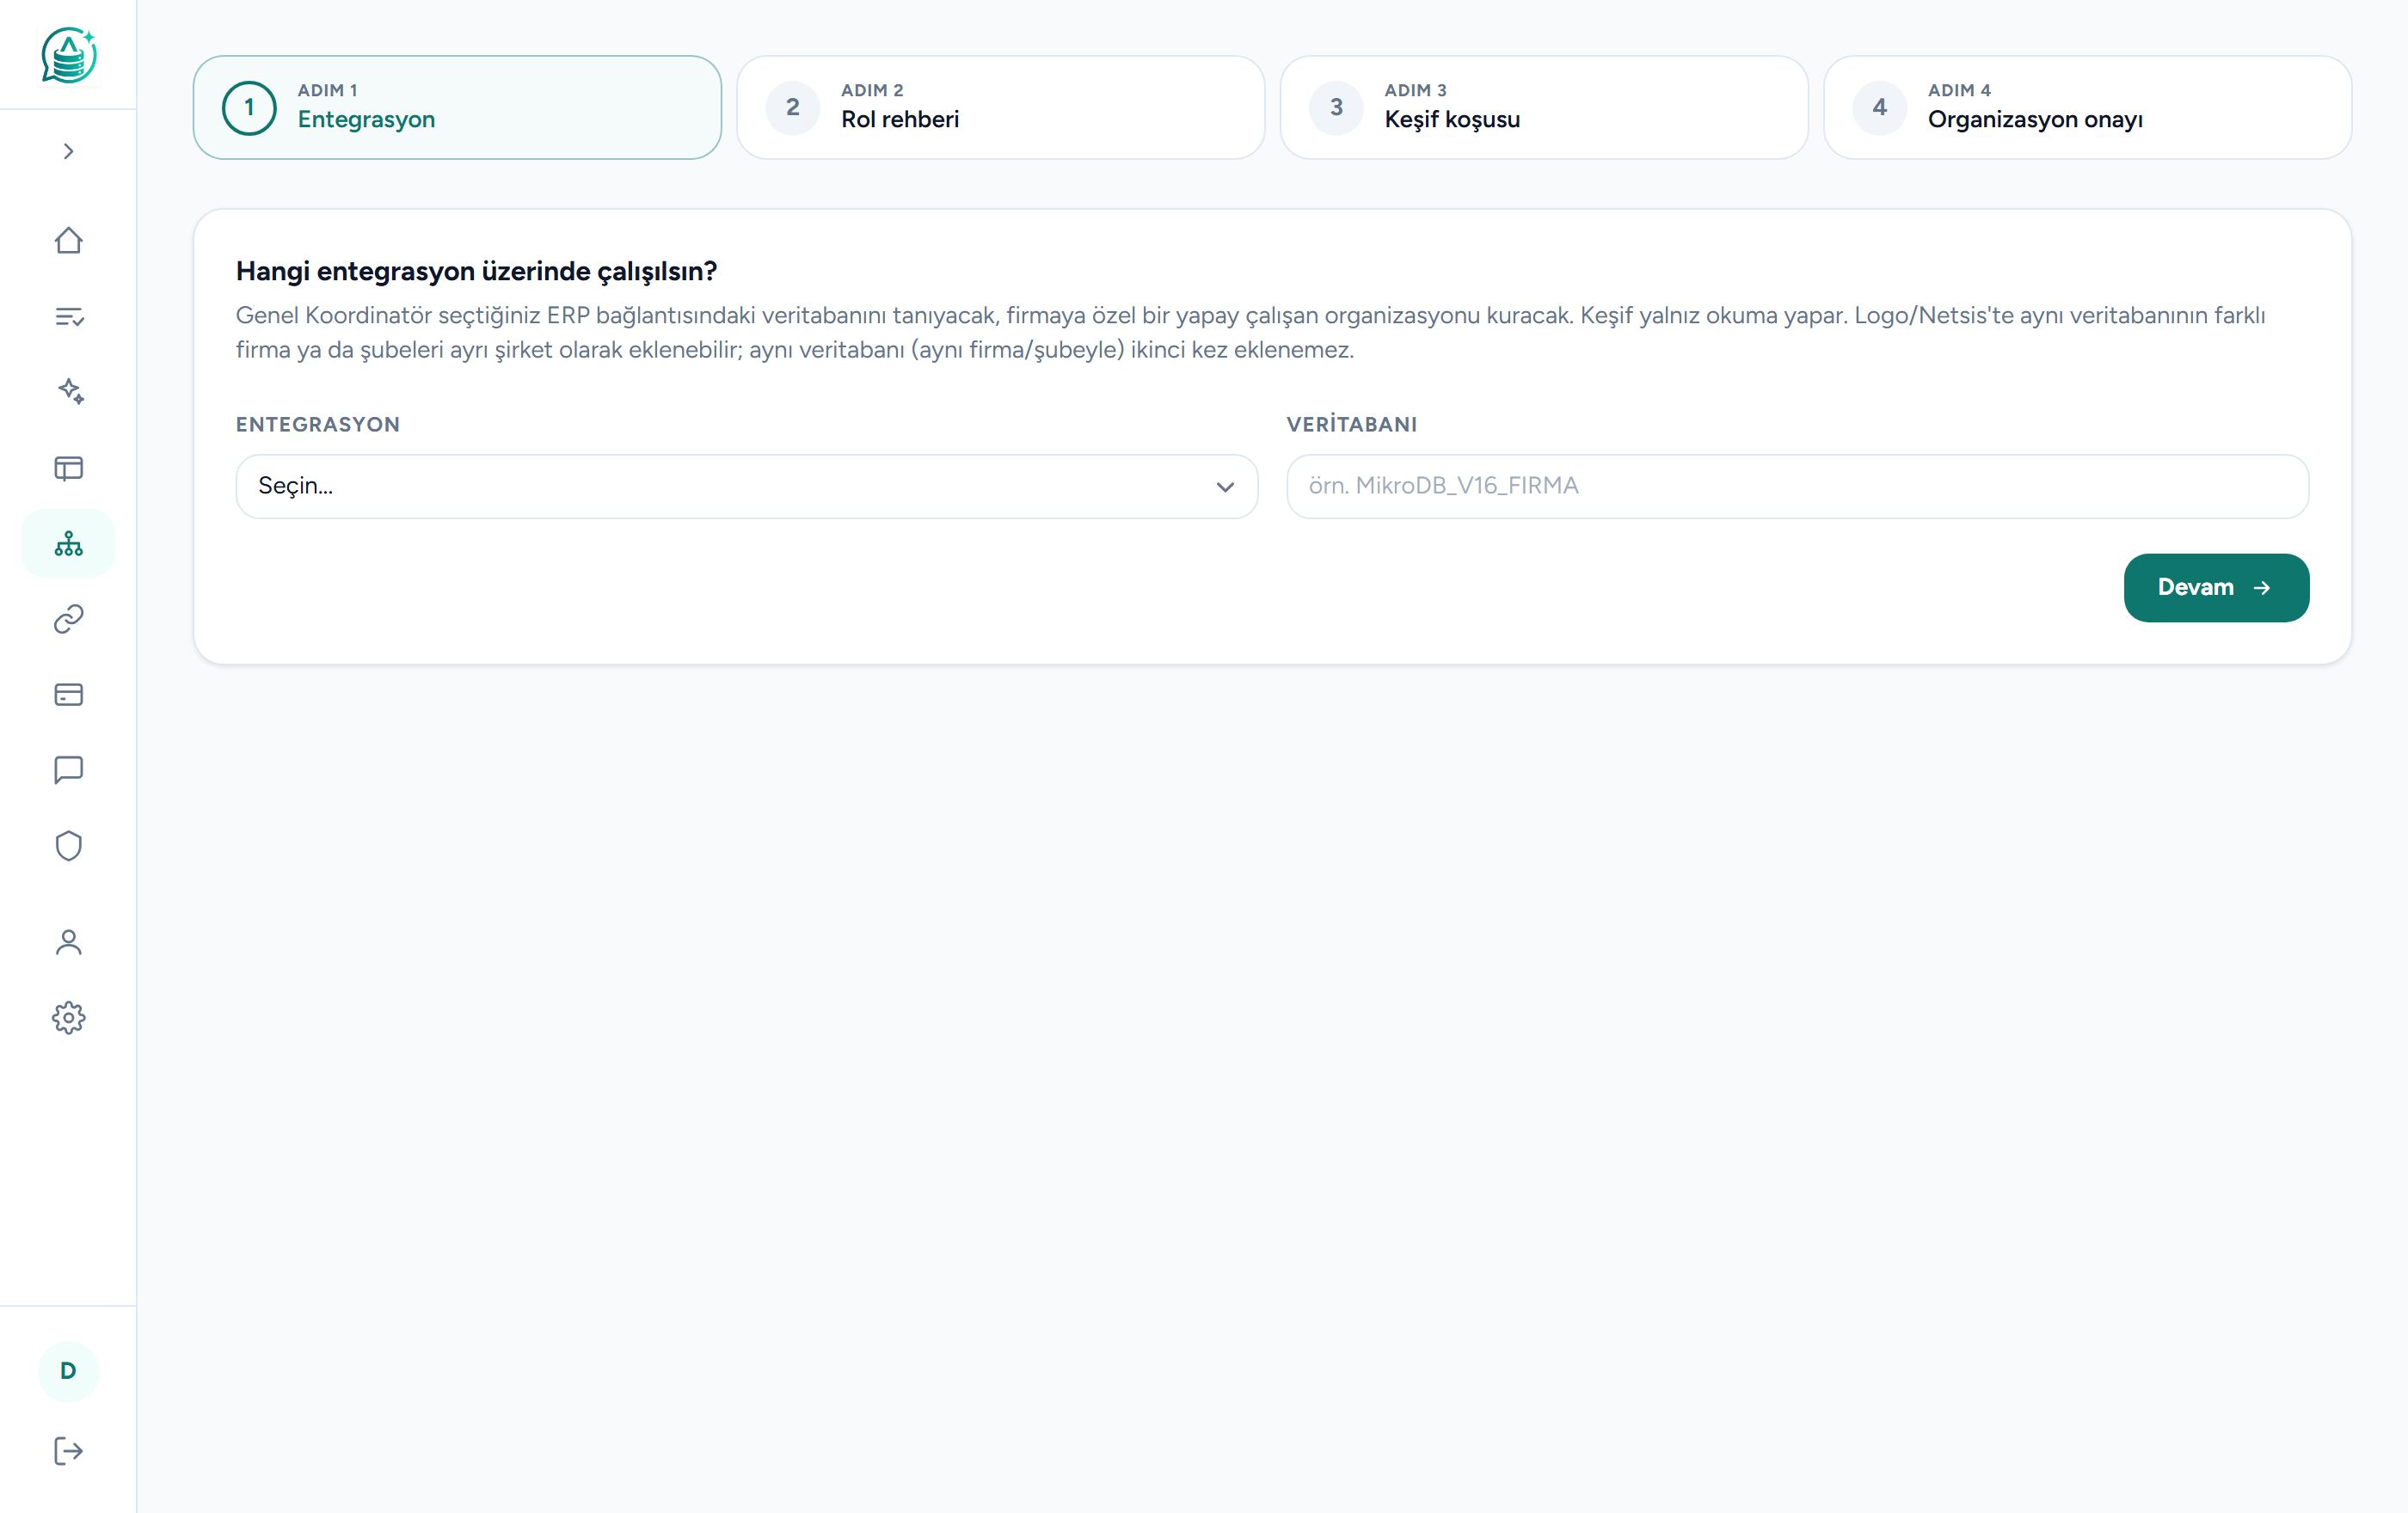Select the organization hierarchy sidebar icon
The width and height of the screenshot is (2408, 1513).
68,543
